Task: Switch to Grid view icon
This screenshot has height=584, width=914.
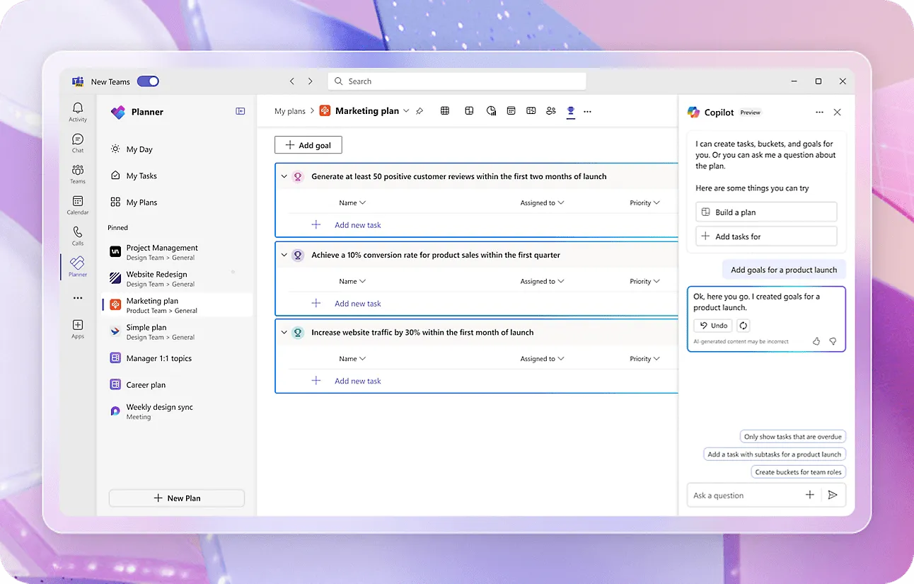Action: point(445,110)
